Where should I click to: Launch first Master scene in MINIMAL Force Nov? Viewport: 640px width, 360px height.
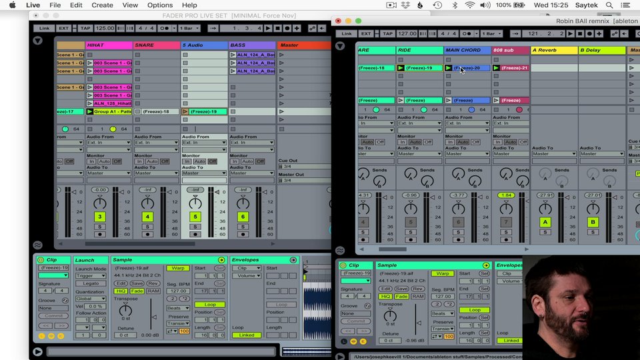coord(281,55)
